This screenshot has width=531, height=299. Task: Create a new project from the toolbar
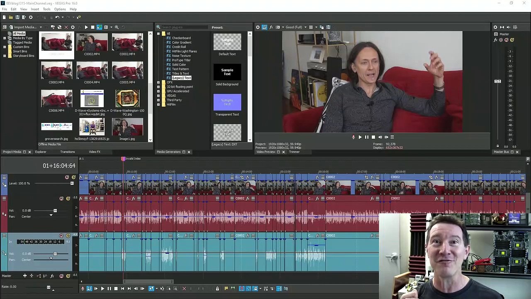(x=4, y=17)
